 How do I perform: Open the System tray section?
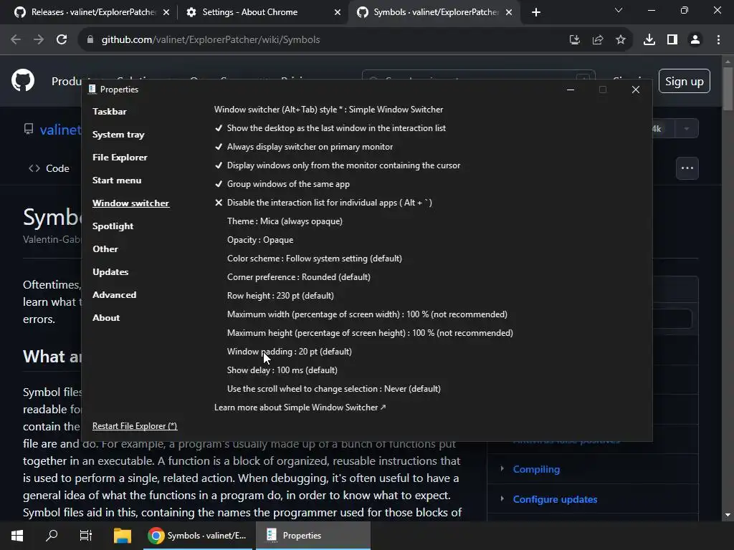click(118, 135)
